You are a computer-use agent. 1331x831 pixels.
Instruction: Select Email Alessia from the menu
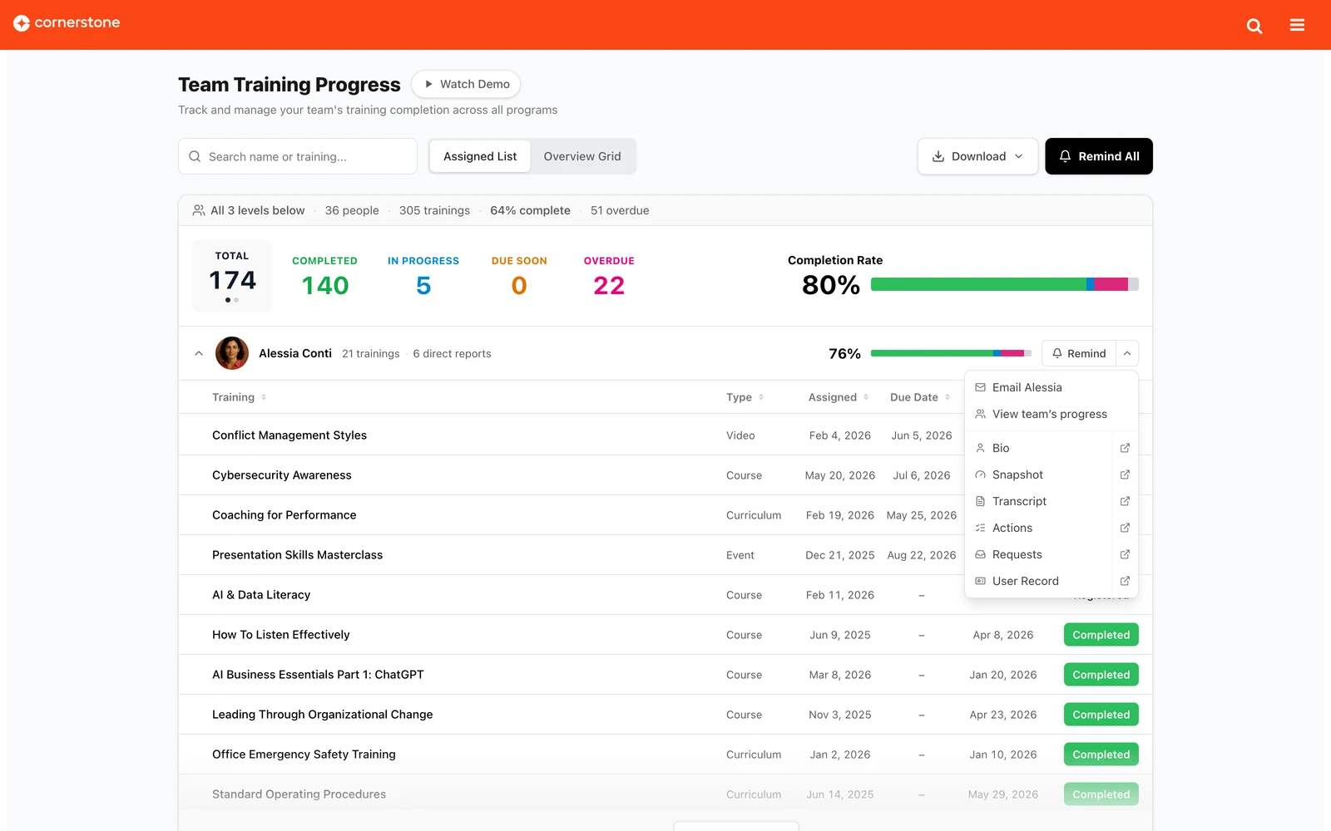click(x=1051, y=387)
